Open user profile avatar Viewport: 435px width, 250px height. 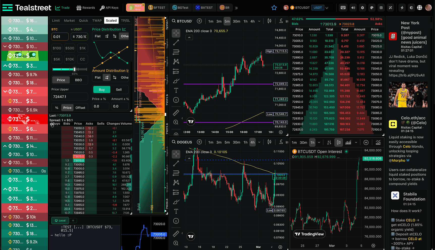pos(428,8)
